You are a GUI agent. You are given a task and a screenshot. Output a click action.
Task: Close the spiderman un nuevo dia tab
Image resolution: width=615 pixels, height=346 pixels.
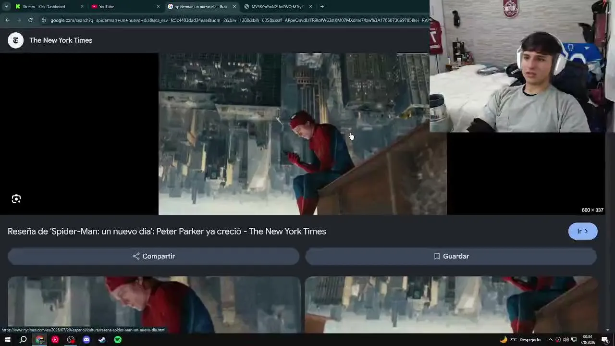234,7
